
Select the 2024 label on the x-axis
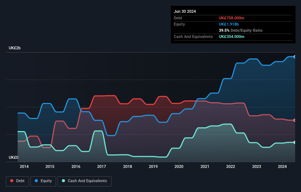click(282, 166)
